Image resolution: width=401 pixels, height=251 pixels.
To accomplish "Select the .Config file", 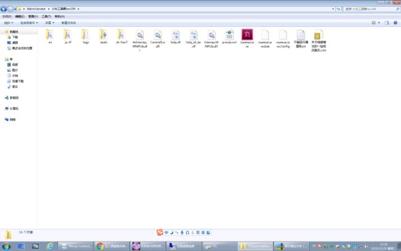I will coord(283,39).
